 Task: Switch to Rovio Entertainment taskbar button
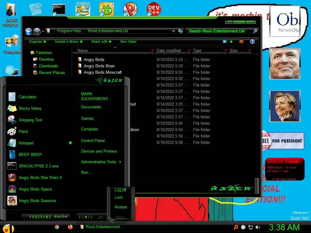[102, 227]
